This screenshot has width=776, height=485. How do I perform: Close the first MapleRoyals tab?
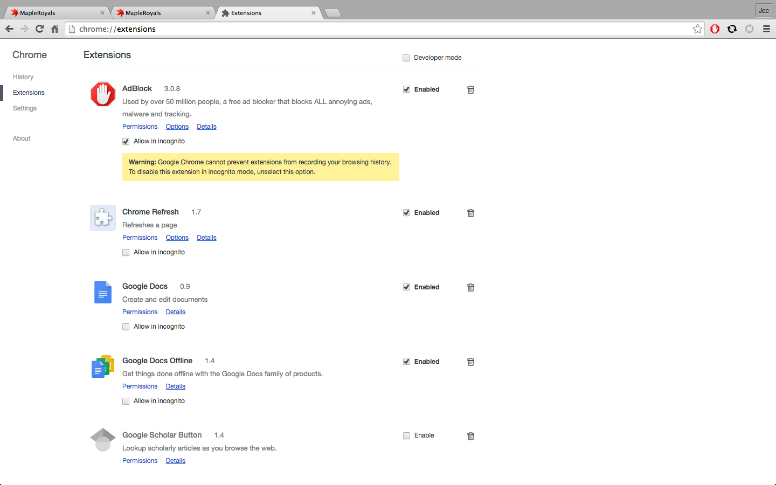102,13
